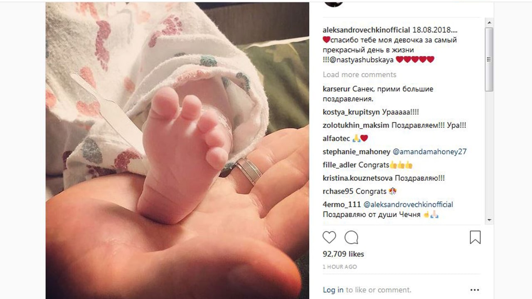Open @amandamahoney27 mention link
The width and height of the screenshot is (532, 299).
[430, 152]
